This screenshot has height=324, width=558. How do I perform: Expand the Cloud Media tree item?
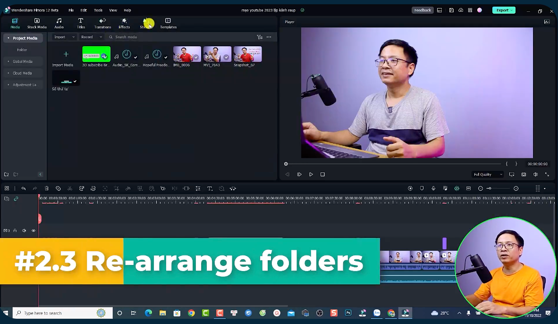pos(8,73)
